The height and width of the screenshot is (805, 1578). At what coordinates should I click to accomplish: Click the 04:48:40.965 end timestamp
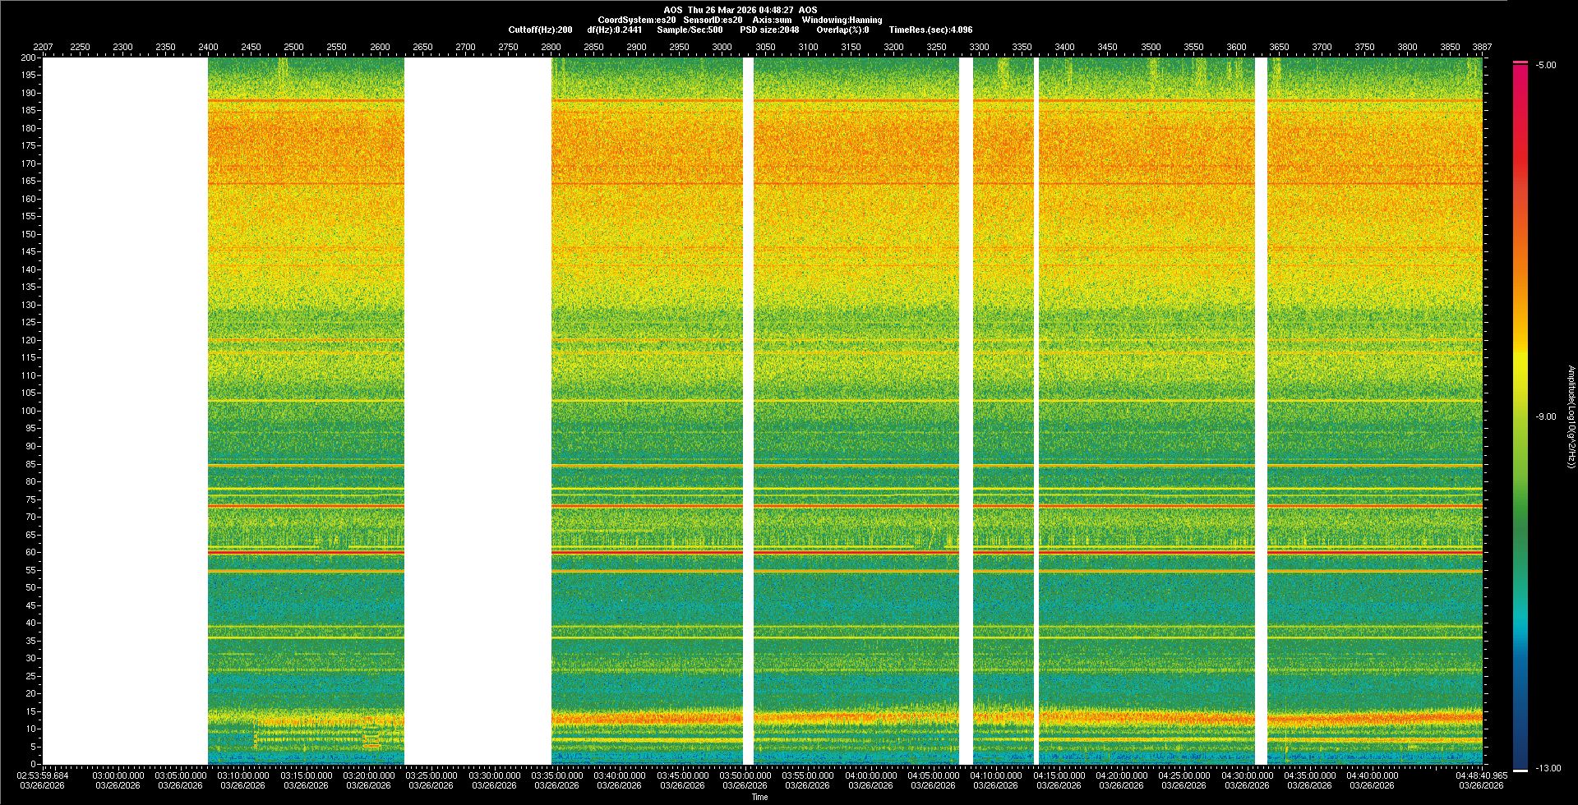click(x=1482, y=775)
